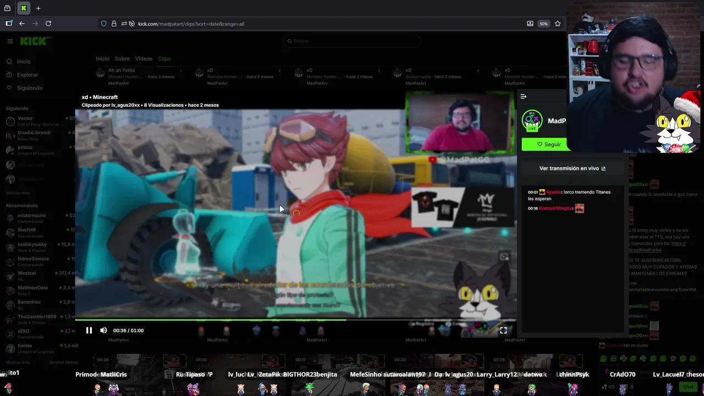Open Siguiendo in the sidebar
Image resolution: width=704 pixels, height=396 pixels.
29,88
